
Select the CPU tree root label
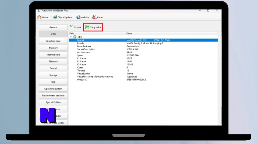click(x=80, y=37)
